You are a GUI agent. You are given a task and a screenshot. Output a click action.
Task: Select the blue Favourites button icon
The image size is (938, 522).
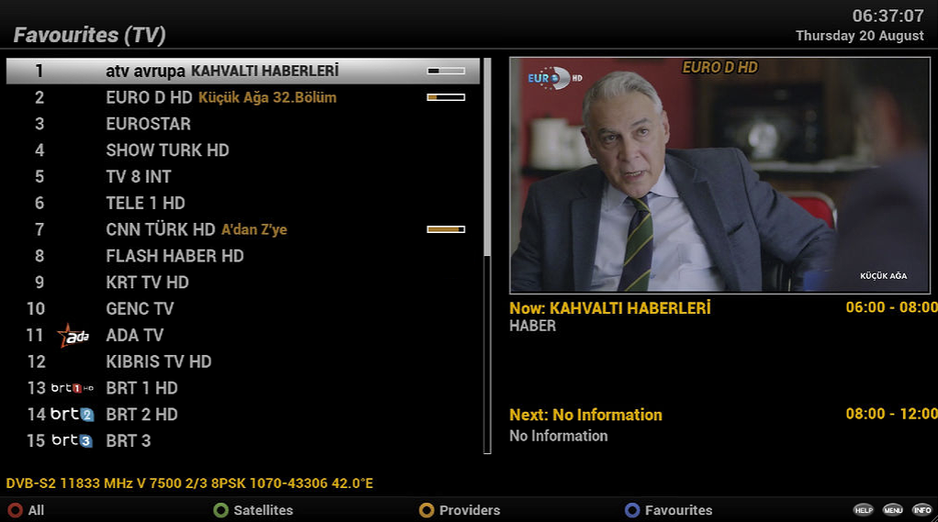click(632, 510)
